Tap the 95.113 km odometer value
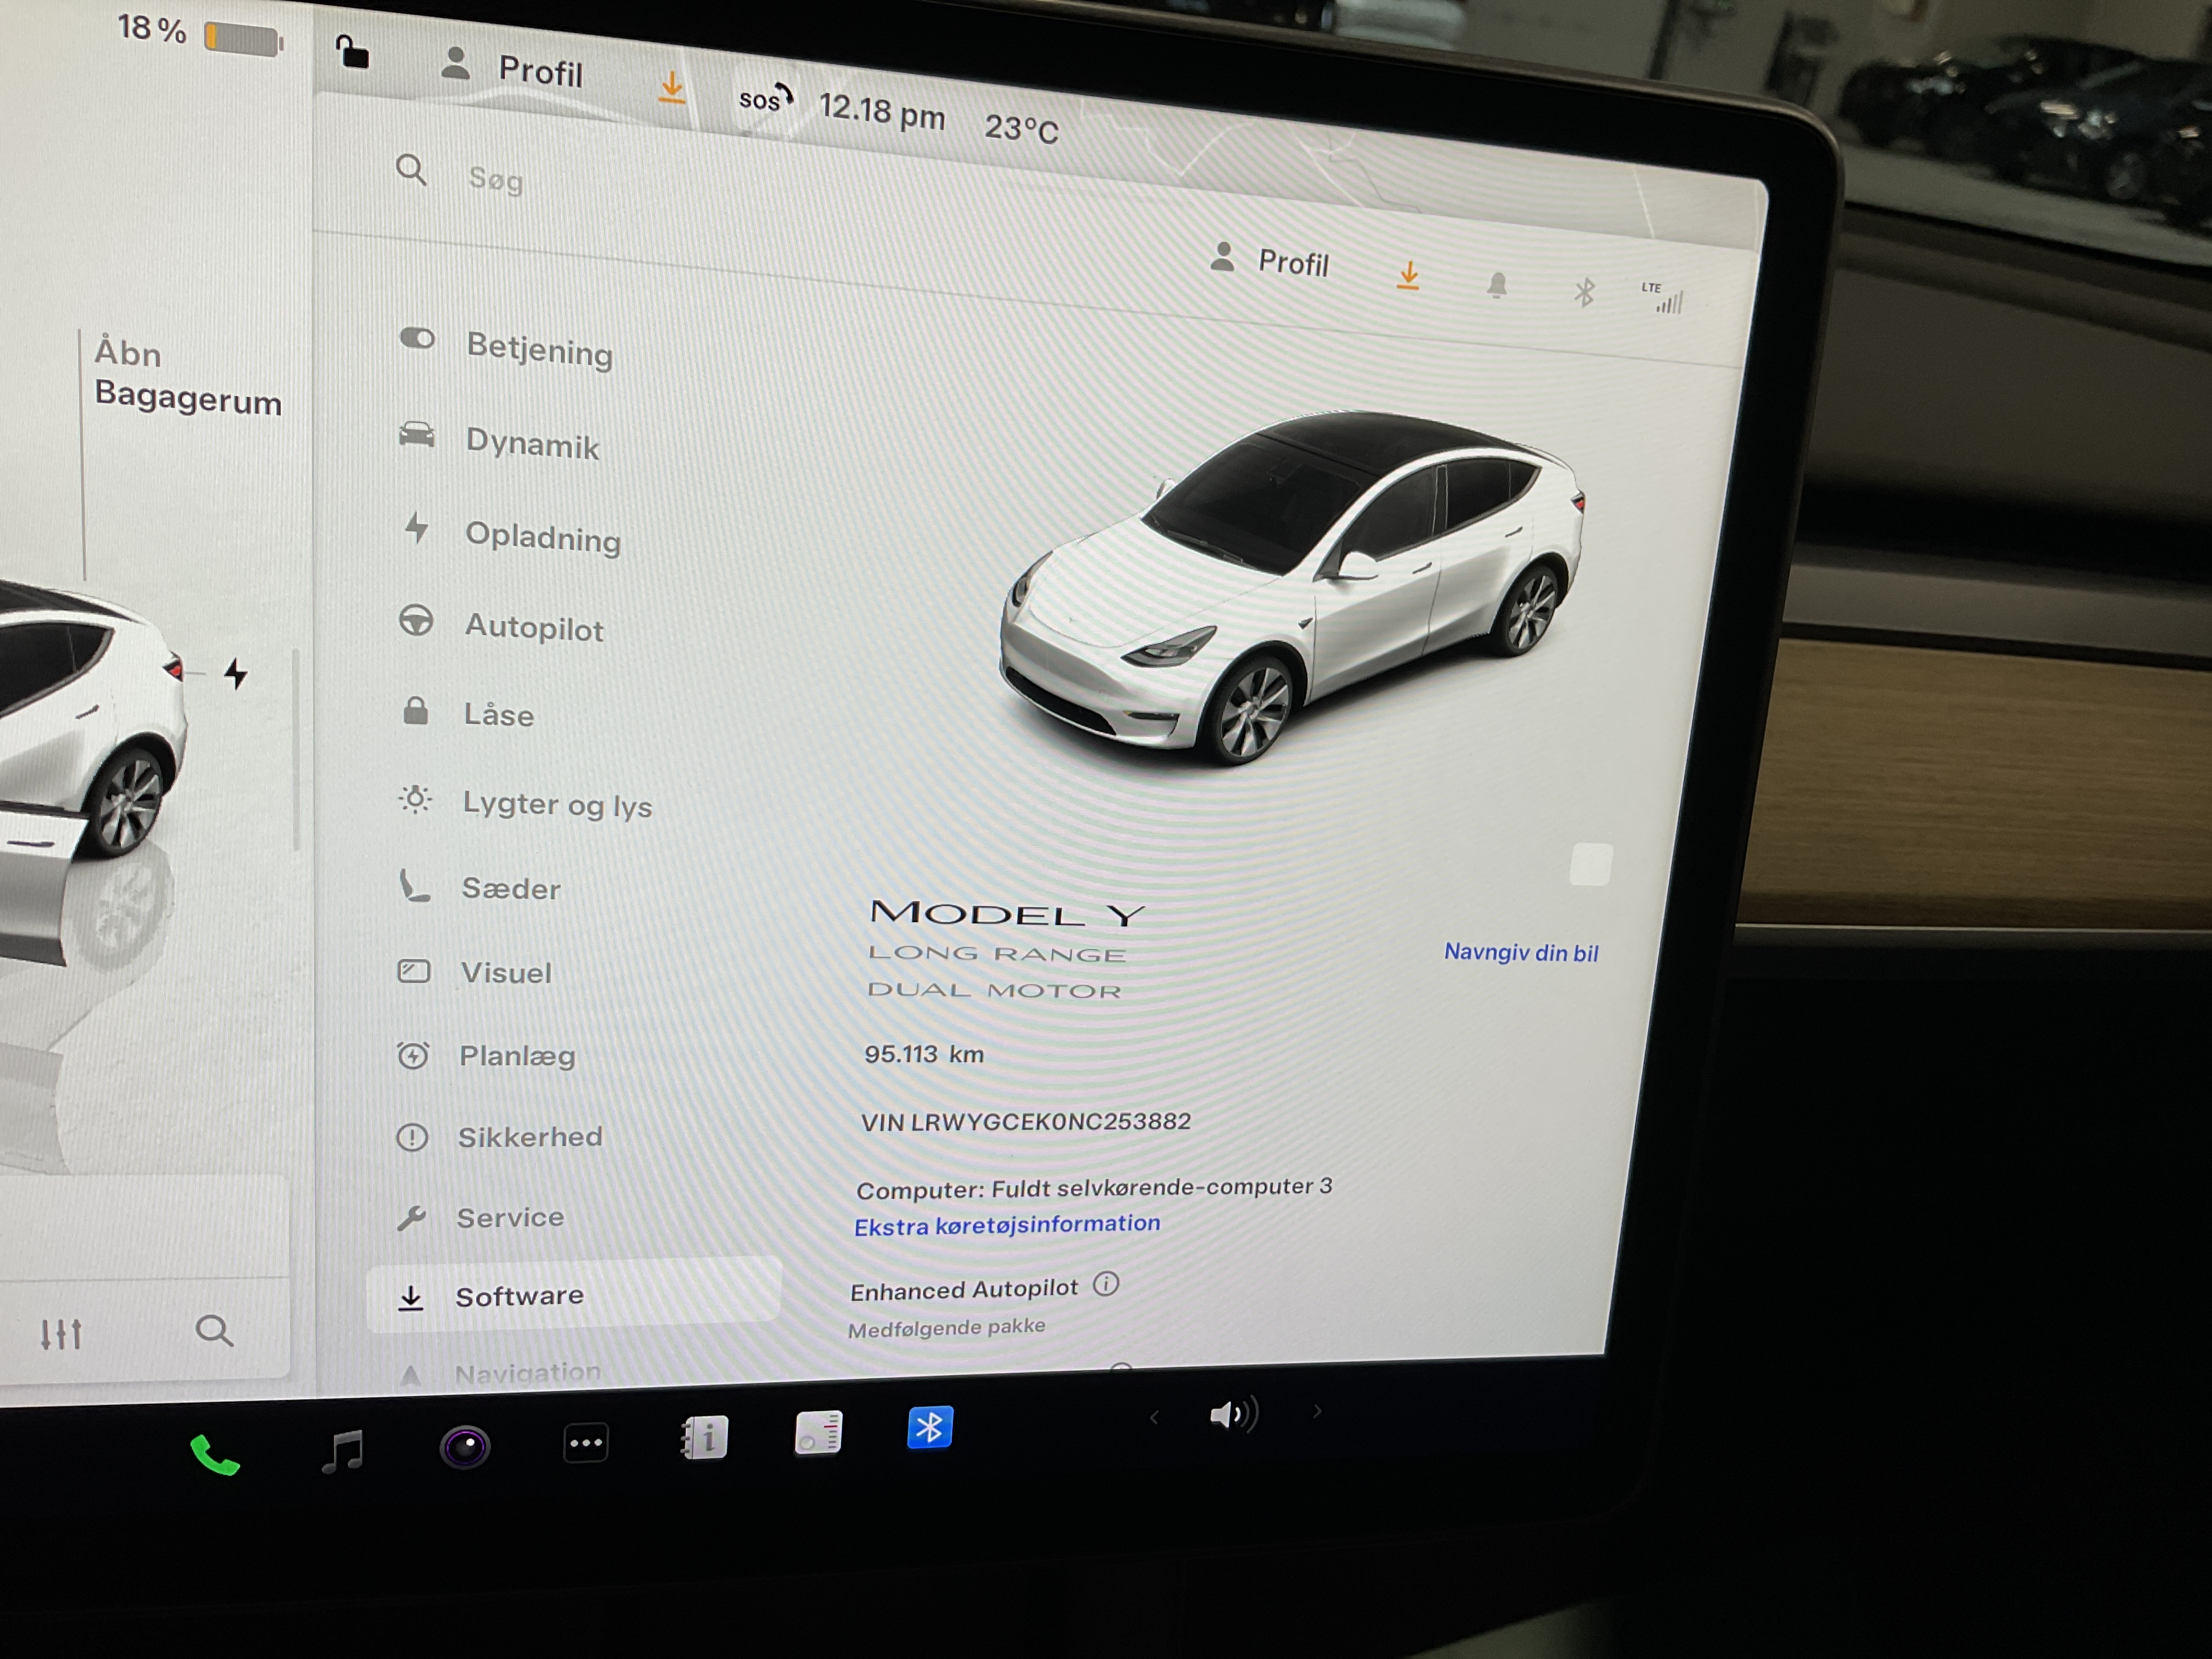The height and width of the screenshot is (1659, 2212). pyautogui.click(x=924, y=1054)
